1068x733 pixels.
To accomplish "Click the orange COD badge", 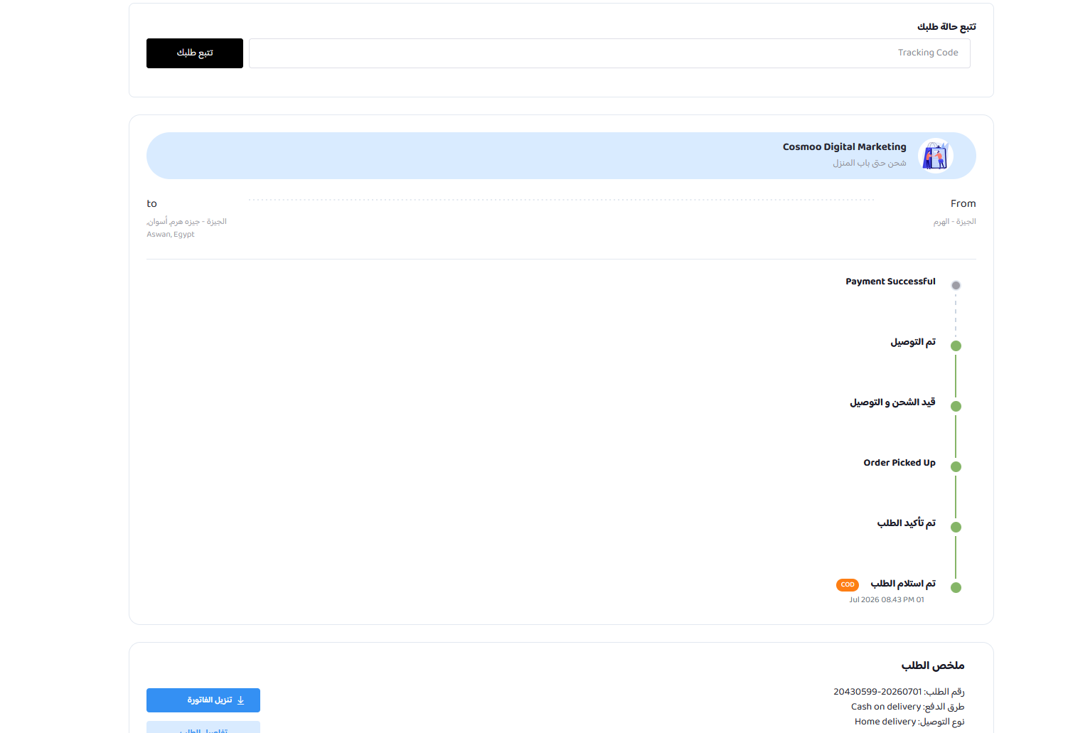I will pos(848,584).
